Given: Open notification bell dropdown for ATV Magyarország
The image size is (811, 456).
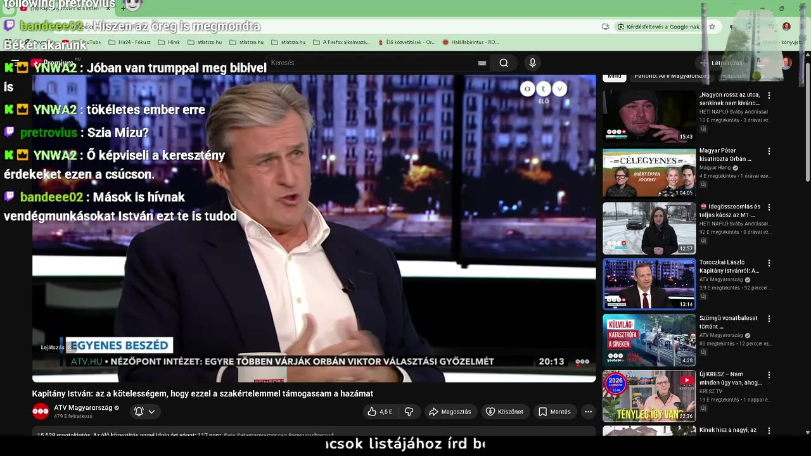Looking at the screenshot, I should pos(144,412).
